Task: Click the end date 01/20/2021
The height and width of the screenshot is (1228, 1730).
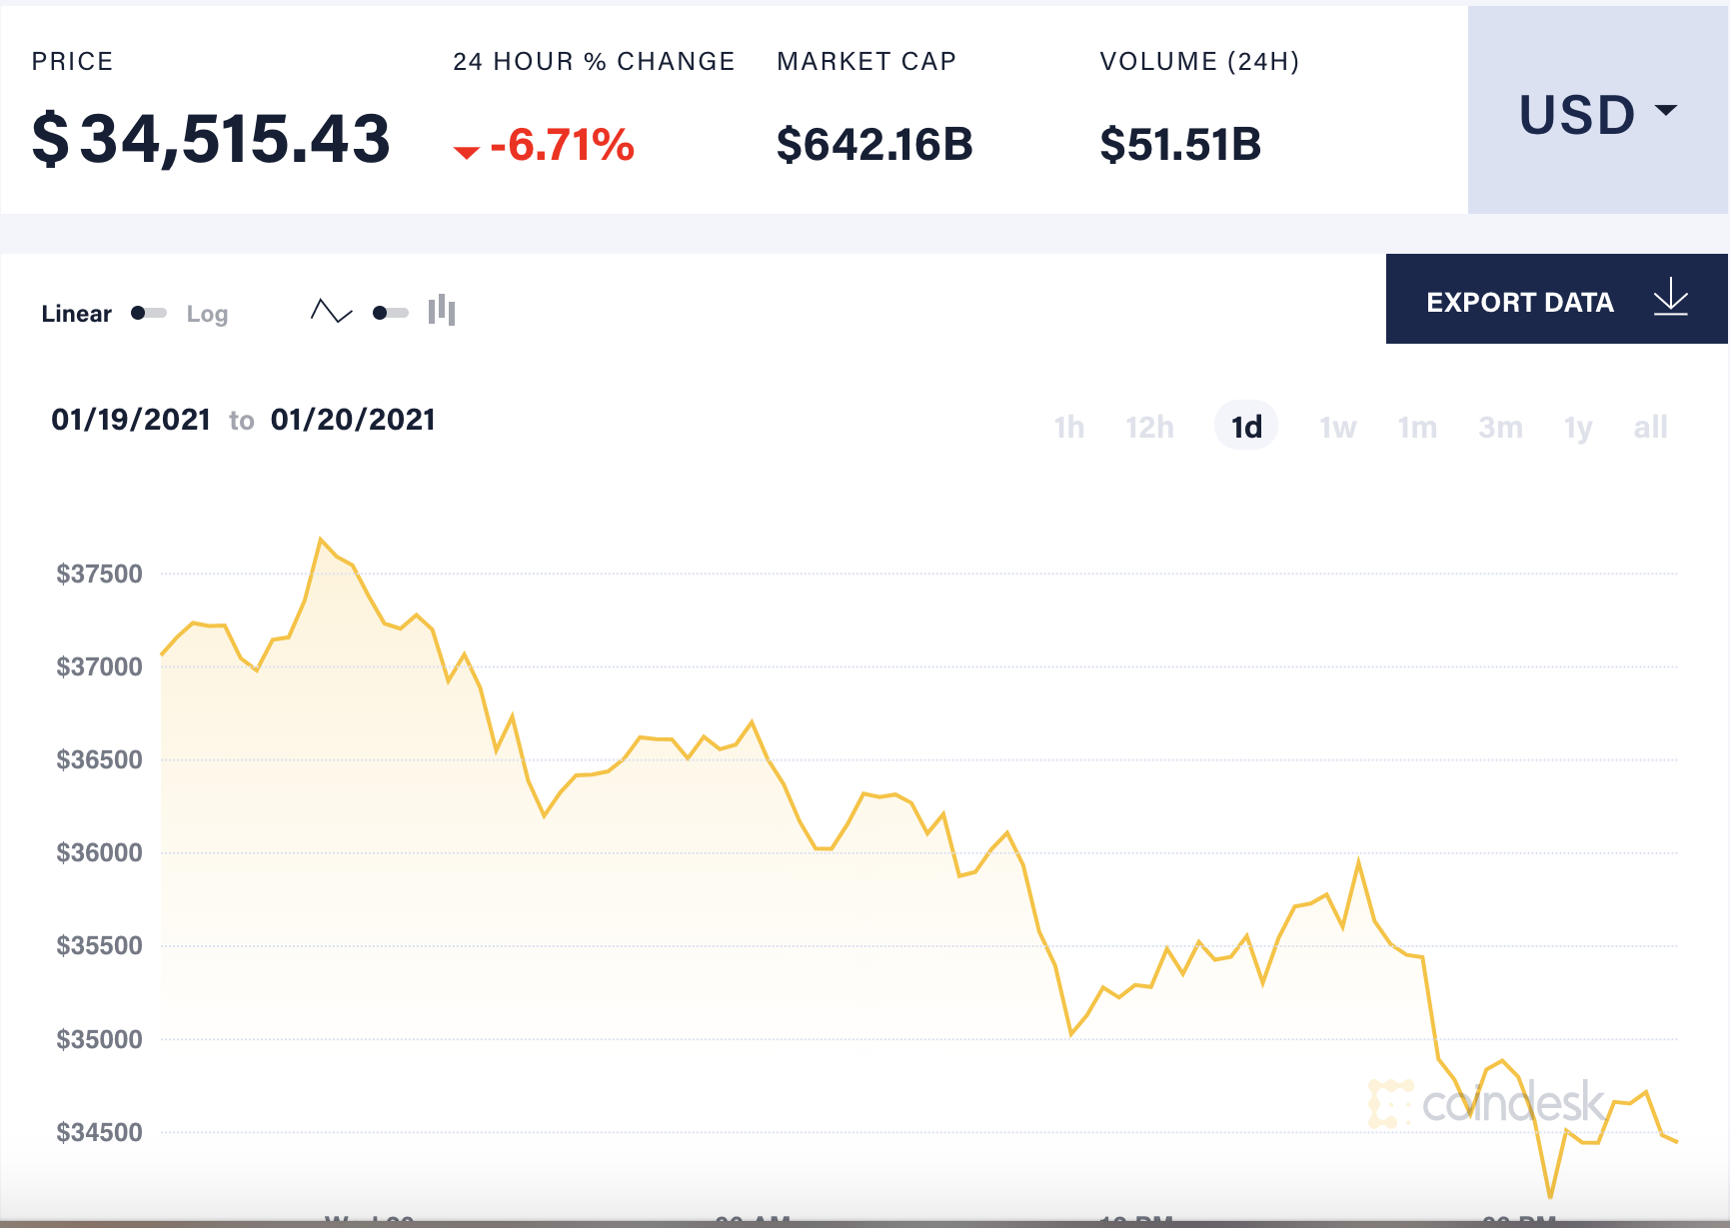Action: click(x=354, y=419)
